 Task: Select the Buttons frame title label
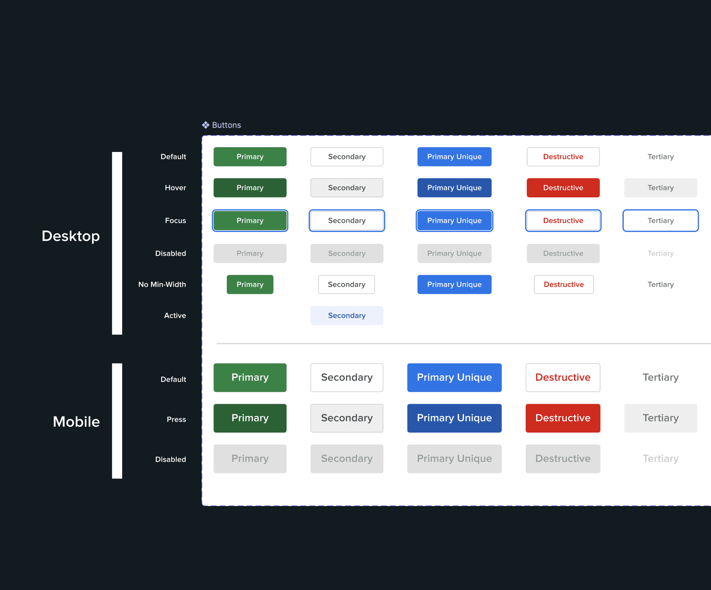coord(226,125)
